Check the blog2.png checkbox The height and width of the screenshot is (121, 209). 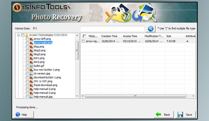pos(27,50)
